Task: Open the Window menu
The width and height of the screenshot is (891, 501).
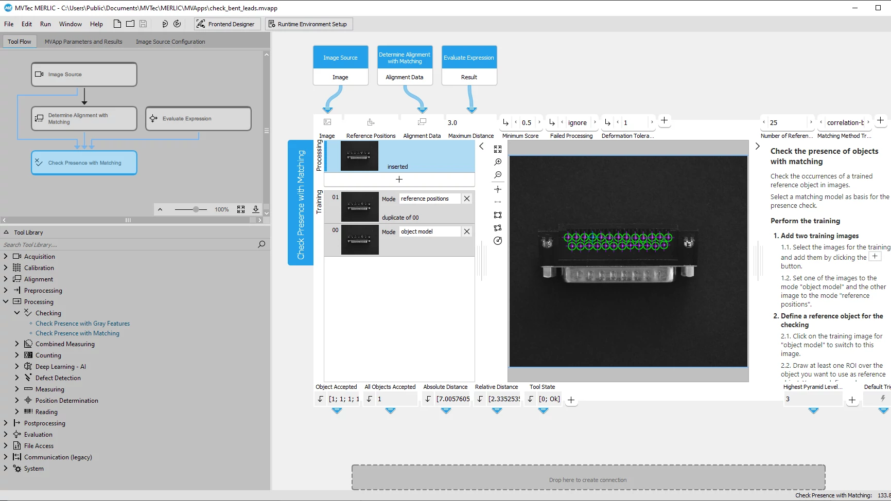Action: tap(71, 24)
